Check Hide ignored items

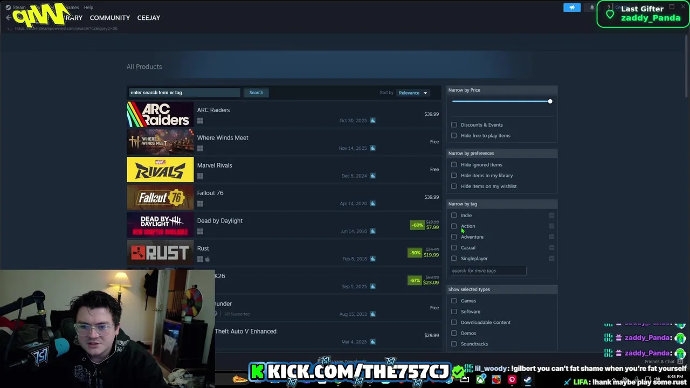tap(454, 164)
